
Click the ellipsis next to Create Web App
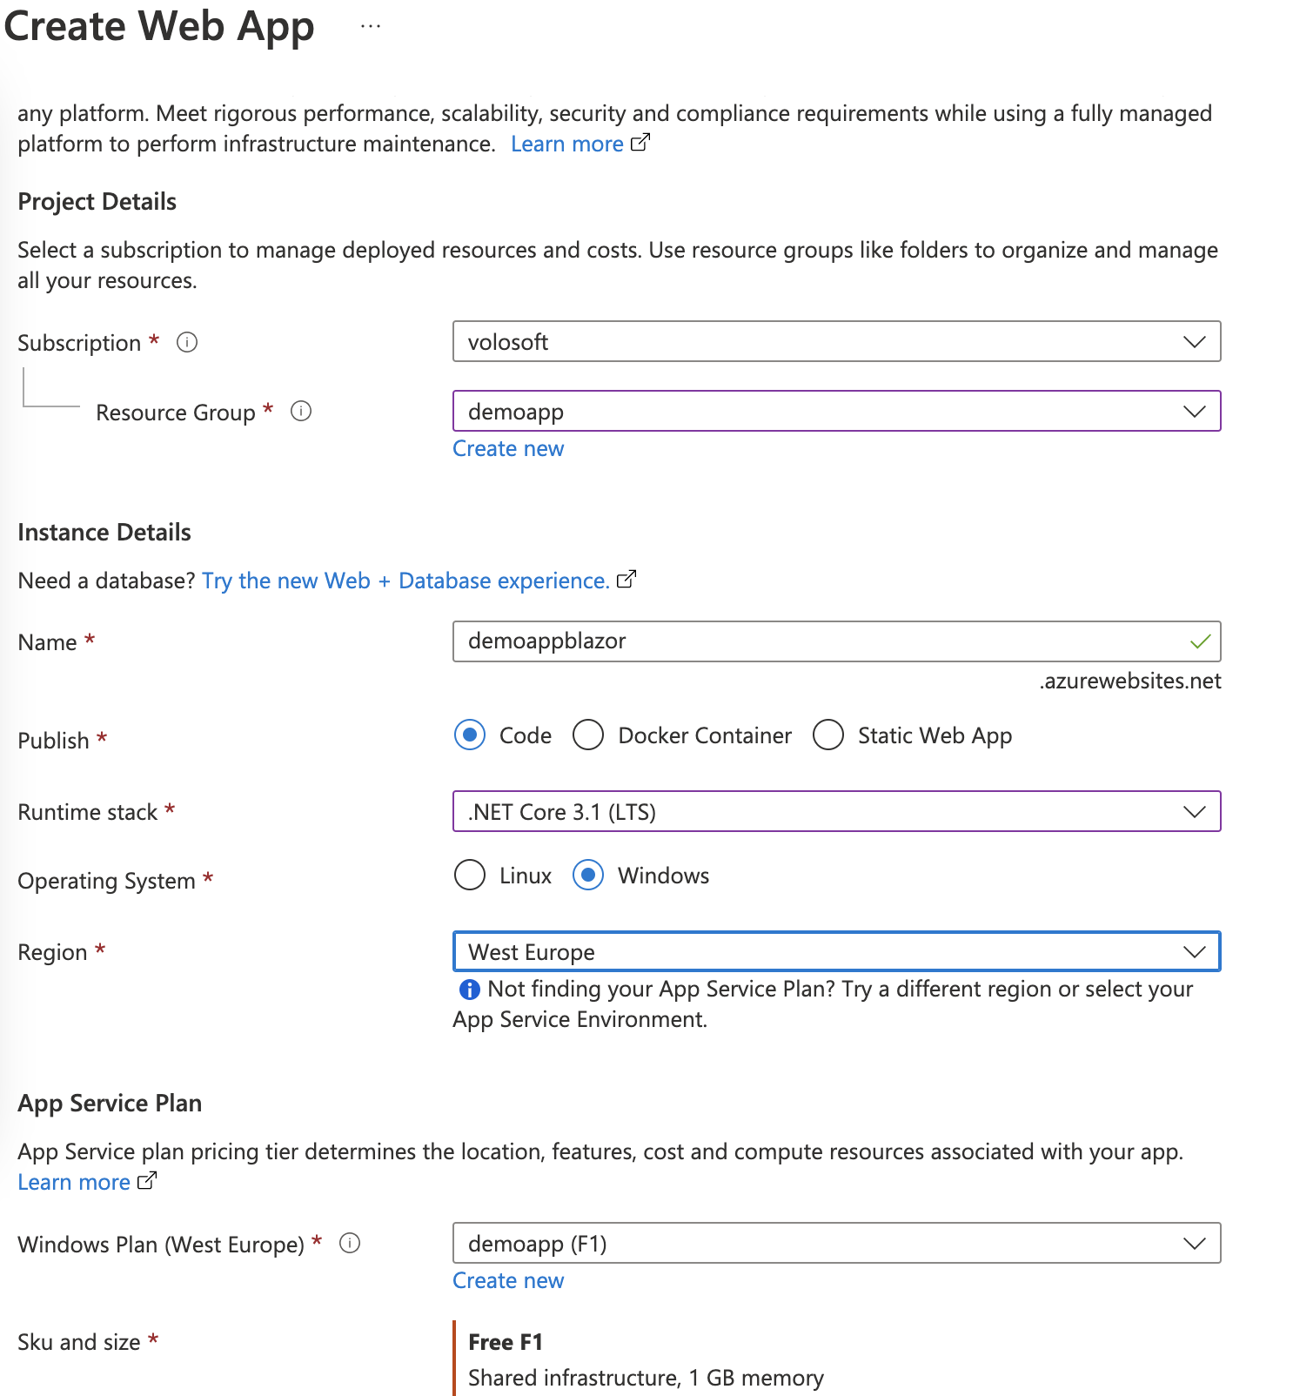click(371, 26)
